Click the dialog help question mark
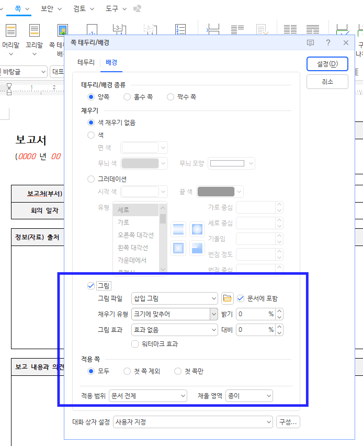This screenshot has width=363, height=446. (x=328, y=43)
